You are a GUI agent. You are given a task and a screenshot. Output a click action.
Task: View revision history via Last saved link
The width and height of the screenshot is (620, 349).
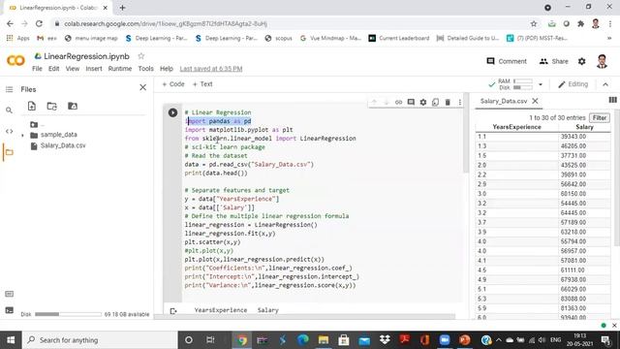coord(211,69)
